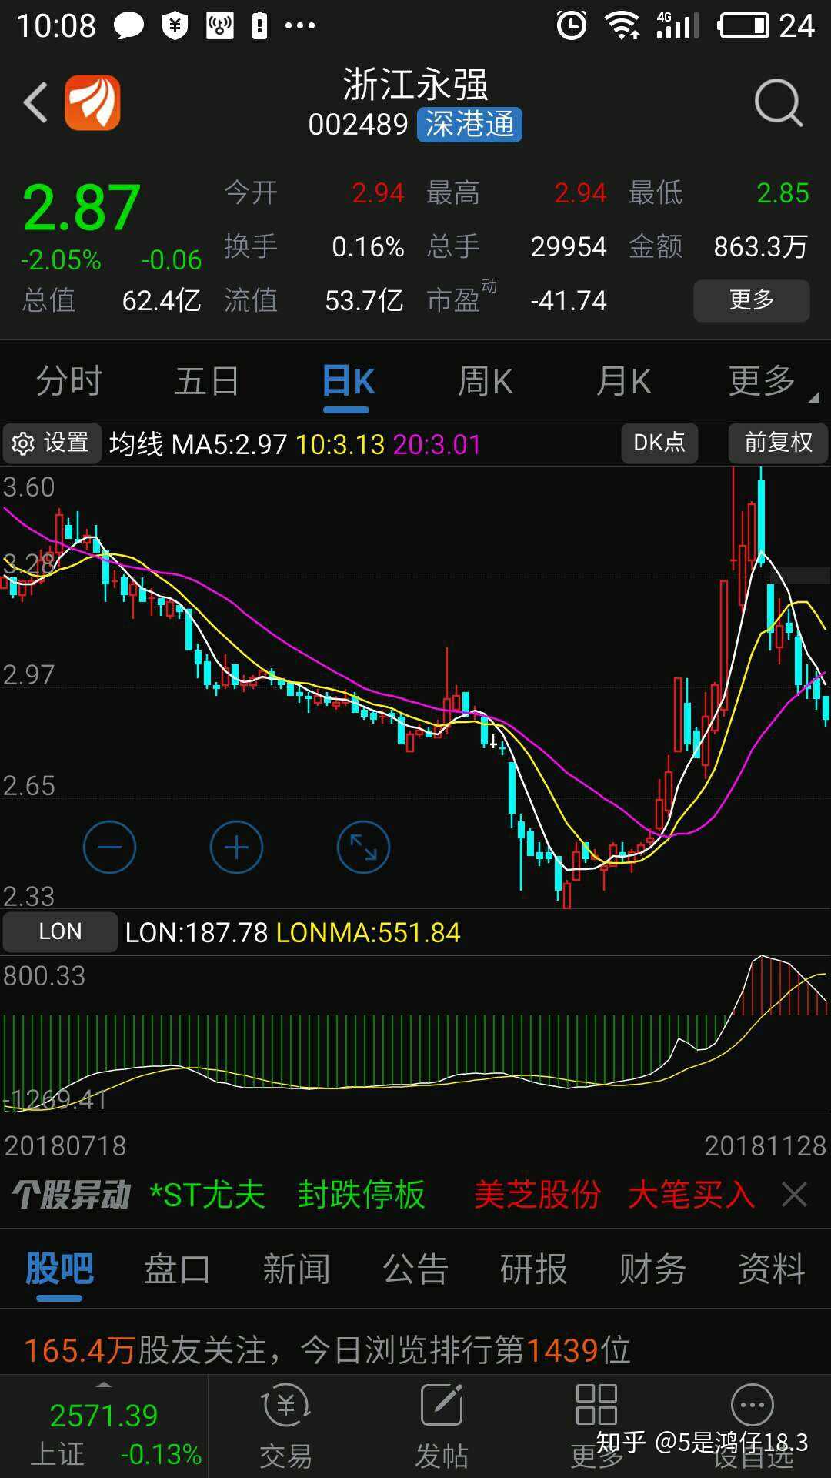Screen dimensions: 831x1478
Task: Tap the 个股异动 label
Action: pyautogui.click(x=72, y=1195)
